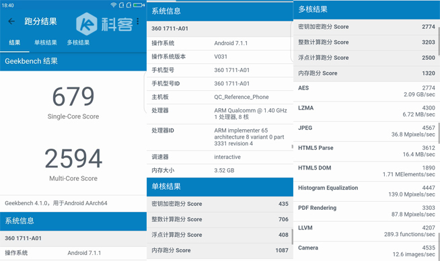The height and width of the screenshot is (261, 440).
Task: Tap the 内存大小 label
Action: [163, 170]
